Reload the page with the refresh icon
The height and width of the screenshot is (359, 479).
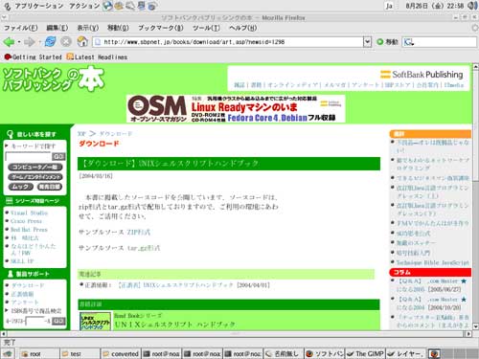(x=51, y=41)
